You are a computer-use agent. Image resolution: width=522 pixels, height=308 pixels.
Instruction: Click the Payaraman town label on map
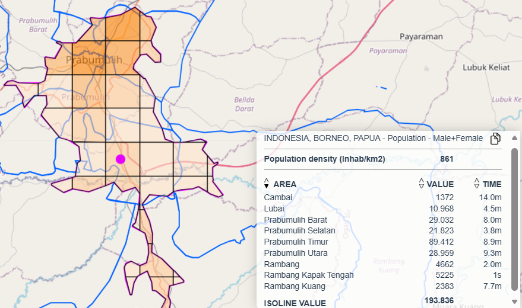[421, 37]
